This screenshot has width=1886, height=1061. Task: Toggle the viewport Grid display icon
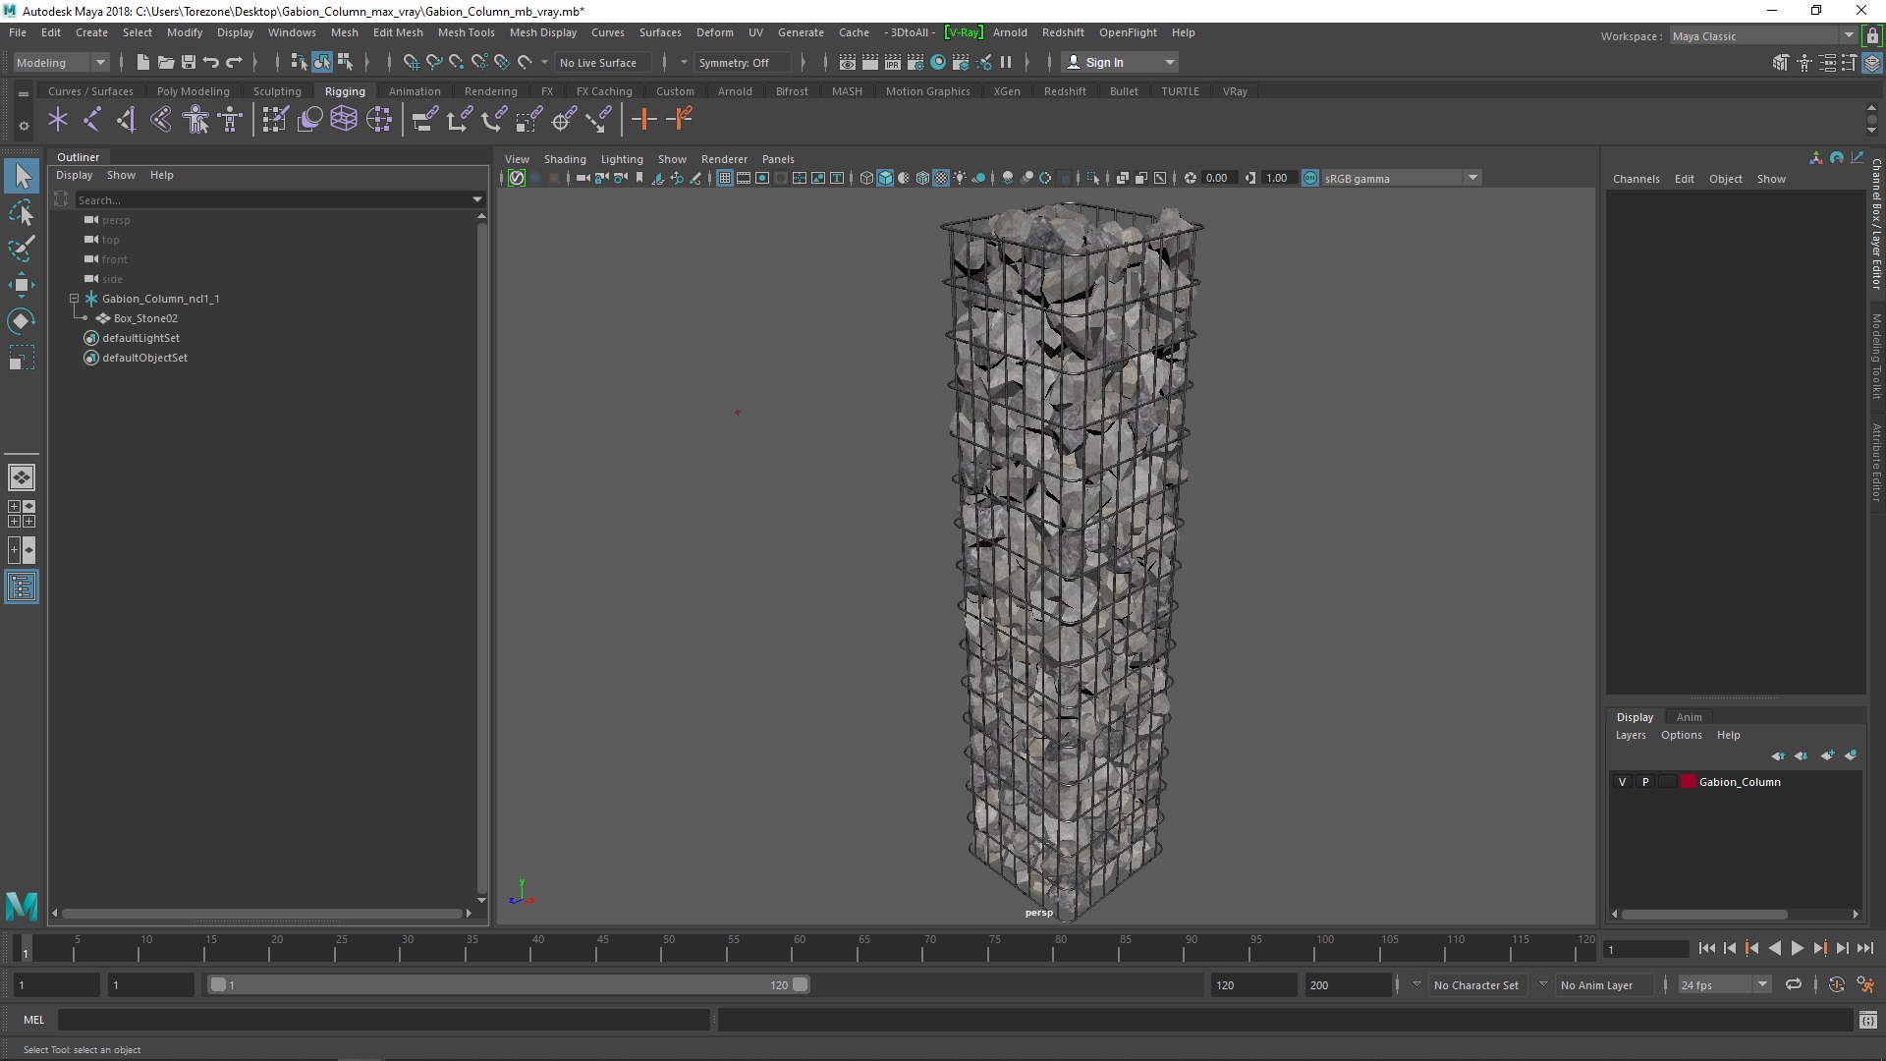point(724,178)
